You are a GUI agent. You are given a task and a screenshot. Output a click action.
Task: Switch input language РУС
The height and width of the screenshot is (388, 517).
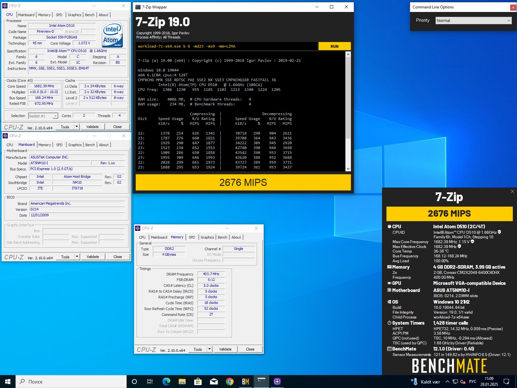(472, 382)
